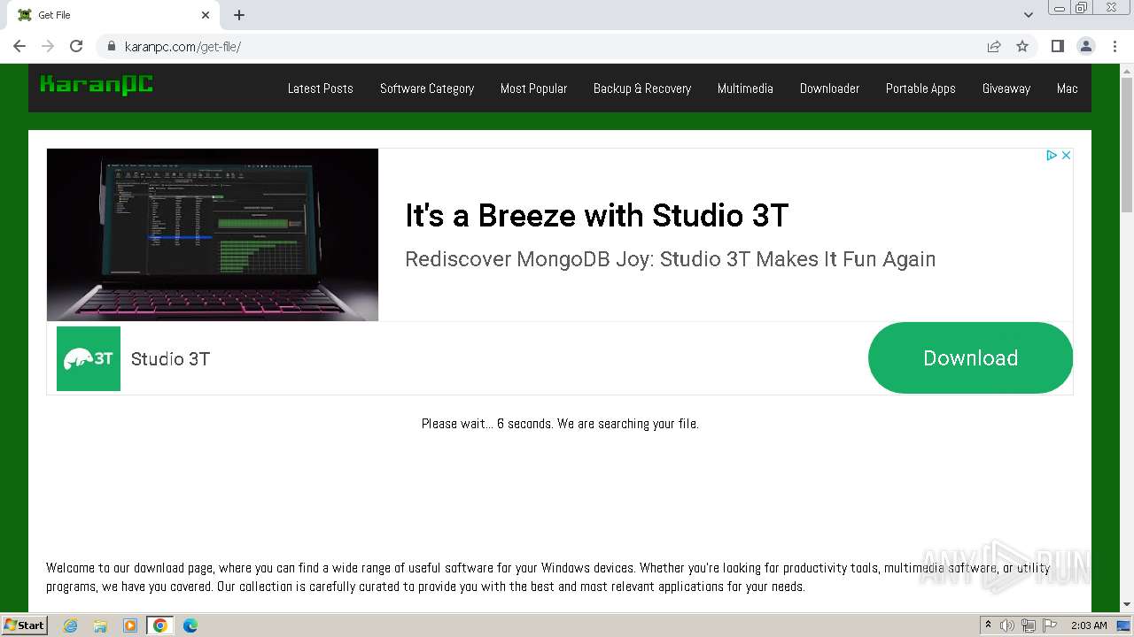
Task: Click the KaranPC logo
Action: pos(97,85)
